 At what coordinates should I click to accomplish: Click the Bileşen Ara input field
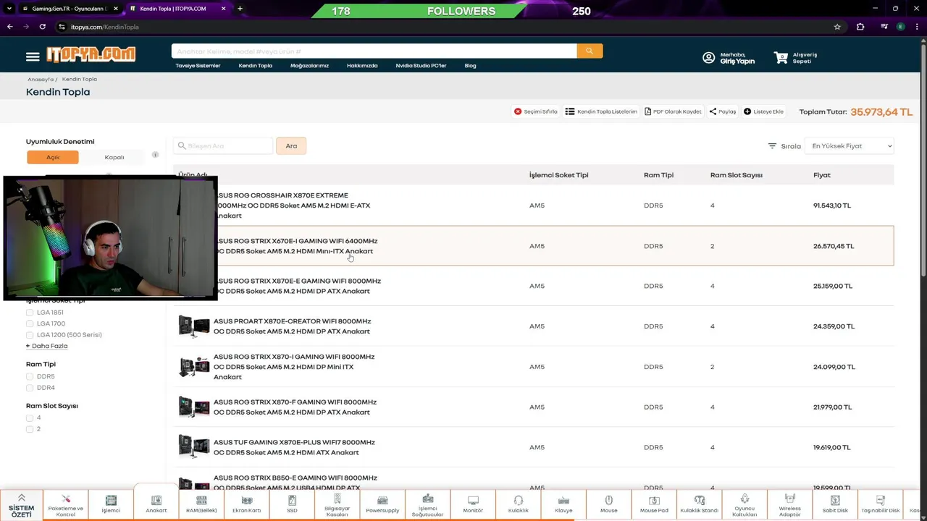click(223, 145)
